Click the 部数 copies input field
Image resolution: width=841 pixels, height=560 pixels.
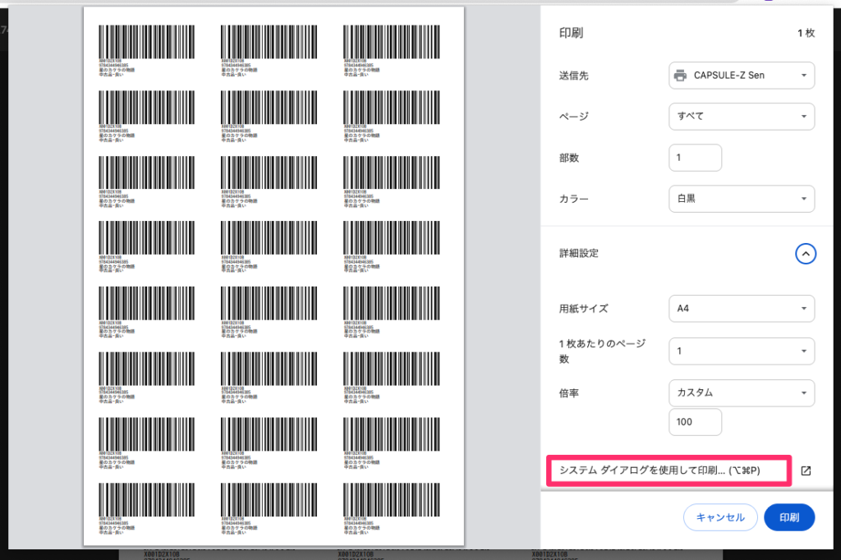(695, 158)
